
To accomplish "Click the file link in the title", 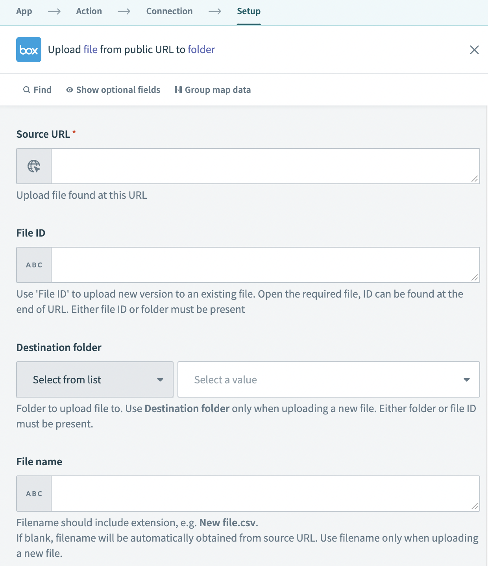I will [x=91, y=50].
